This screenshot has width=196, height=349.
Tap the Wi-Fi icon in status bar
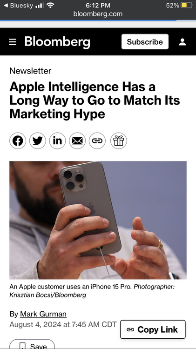point(51,5)
